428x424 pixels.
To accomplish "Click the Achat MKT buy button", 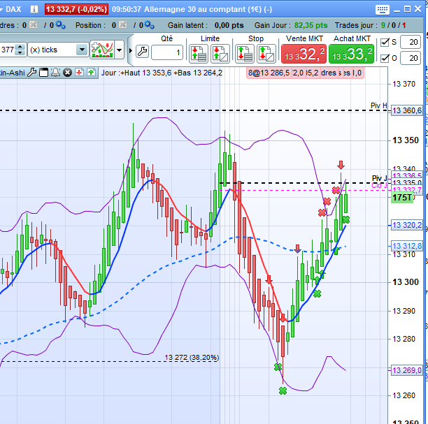I will coord(351,54).
